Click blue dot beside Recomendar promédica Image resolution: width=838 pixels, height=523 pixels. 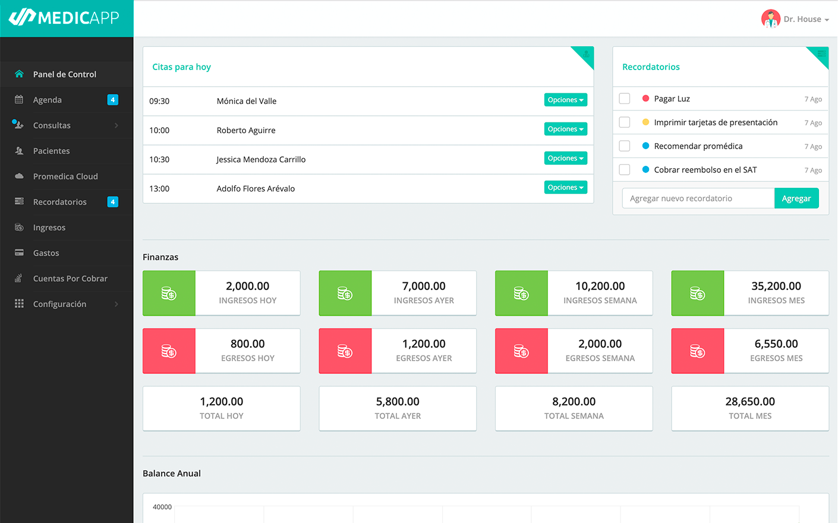645,146
